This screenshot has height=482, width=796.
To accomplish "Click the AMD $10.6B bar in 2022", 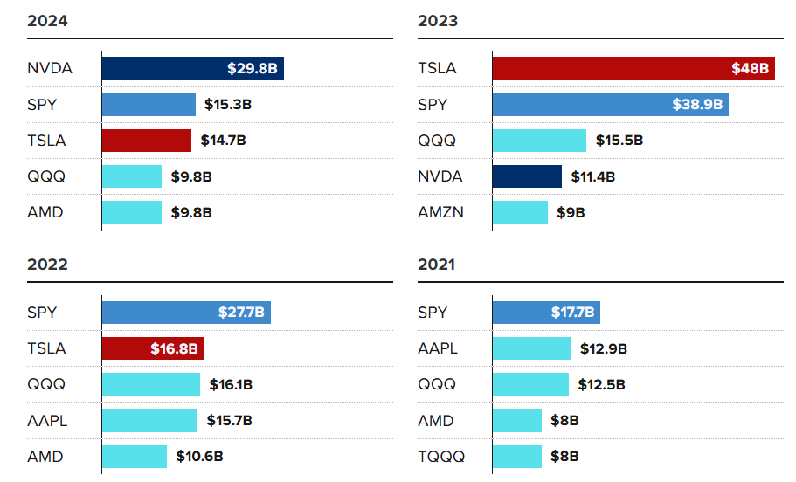I will (135, 457).
